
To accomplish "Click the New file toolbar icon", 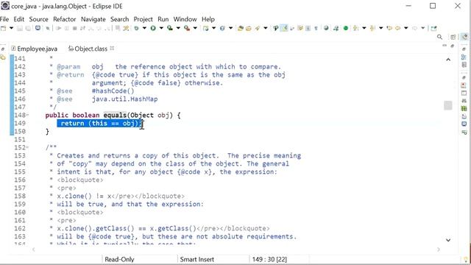I will point(4,28).
